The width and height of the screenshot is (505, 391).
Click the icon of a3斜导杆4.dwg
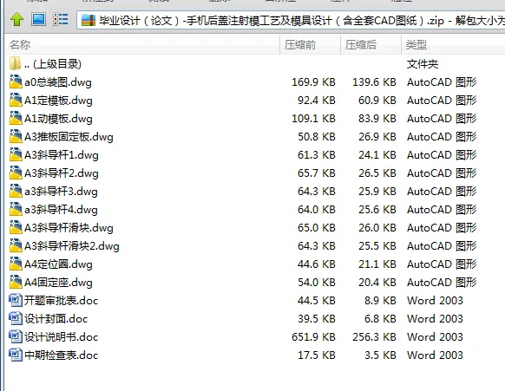16,209
